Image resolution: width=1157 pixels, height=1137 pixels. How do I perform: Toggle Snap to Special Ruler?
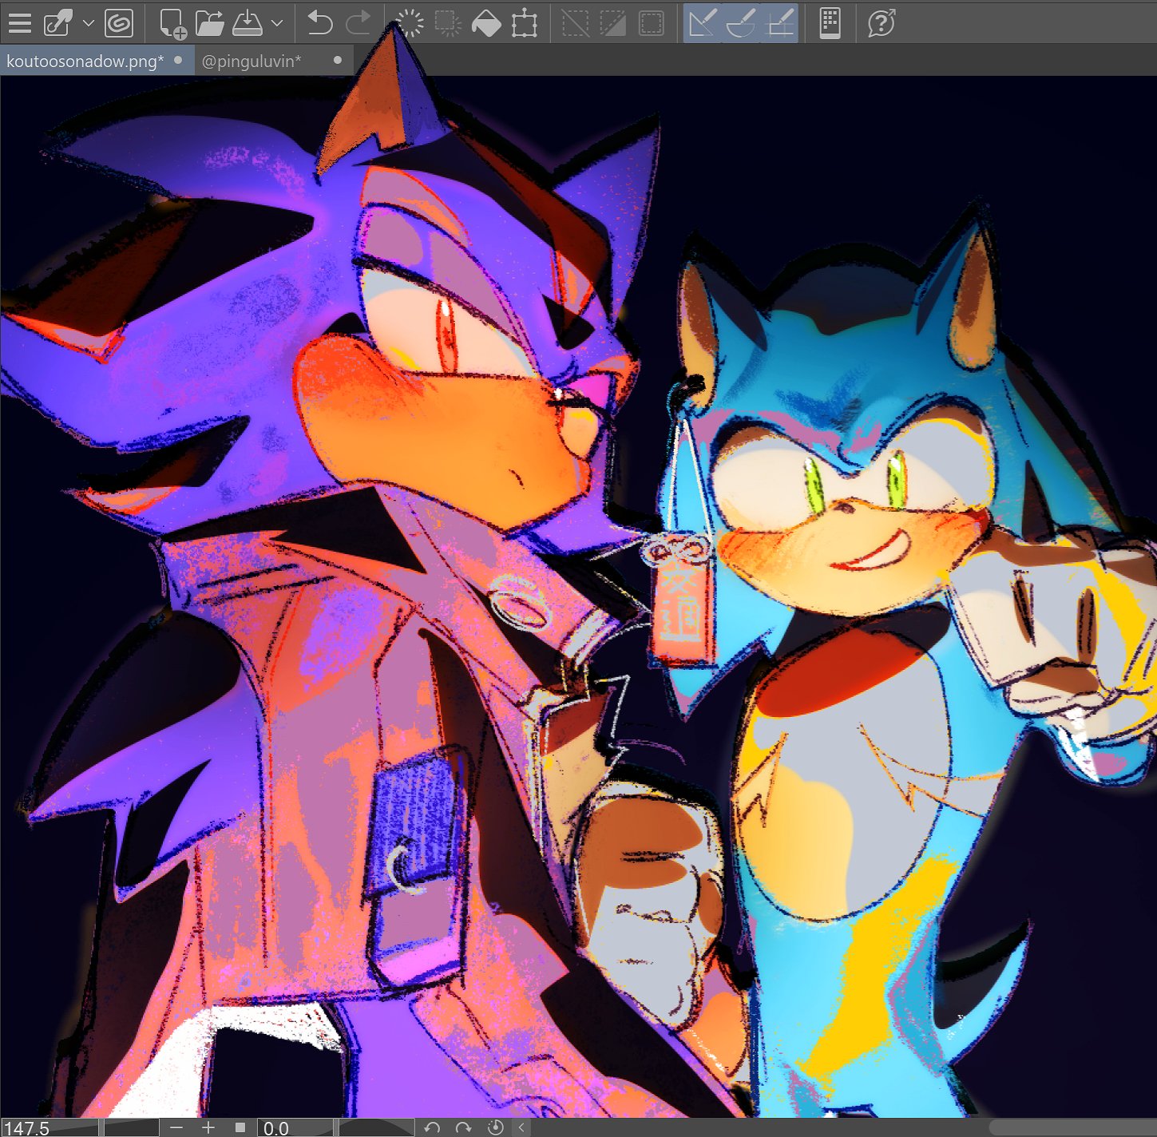(741, 23)
